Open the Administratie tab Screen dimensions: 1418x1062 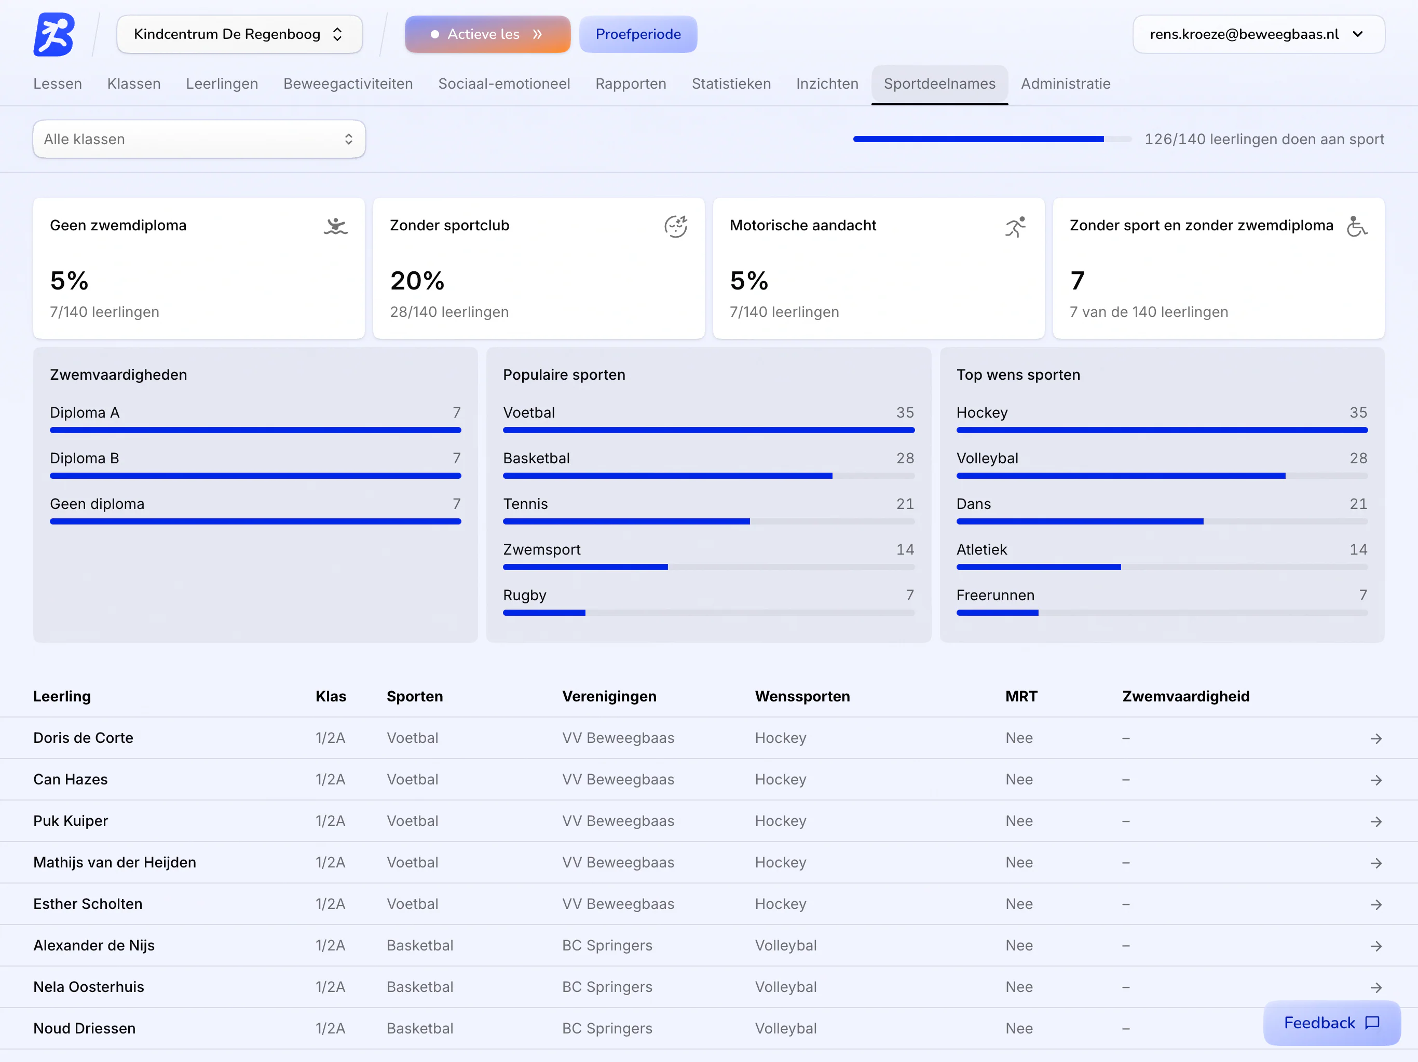(x=1066, y=84)
